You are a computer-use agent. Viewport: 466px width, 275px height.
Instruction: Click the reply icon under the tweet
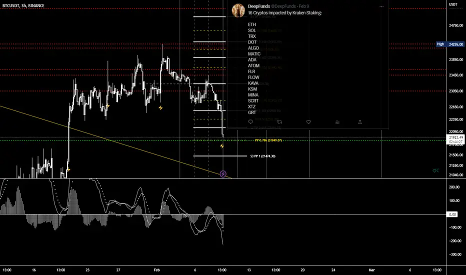click(250, 122)
